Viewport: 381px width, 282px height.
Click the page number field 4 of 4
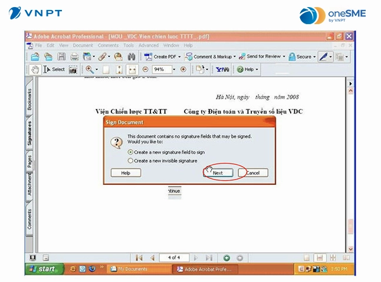point(174,257)
